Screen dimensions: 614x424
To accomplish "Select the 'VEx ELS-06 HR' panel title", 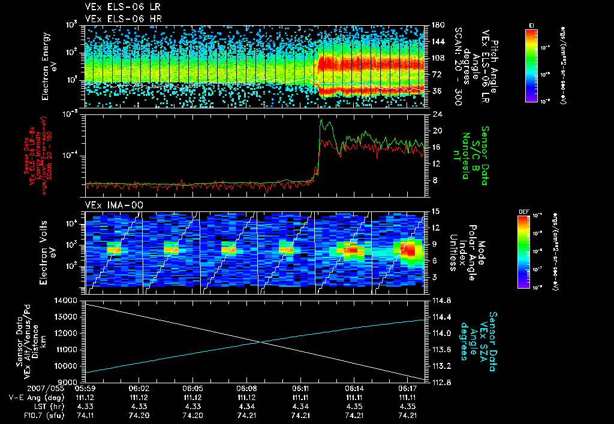I will click(x=123, y=19).
